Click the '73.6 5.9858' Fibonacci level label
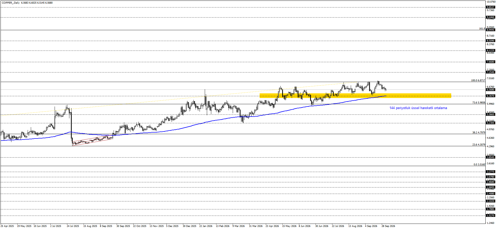The image size is (496, 229). (478, 103)
